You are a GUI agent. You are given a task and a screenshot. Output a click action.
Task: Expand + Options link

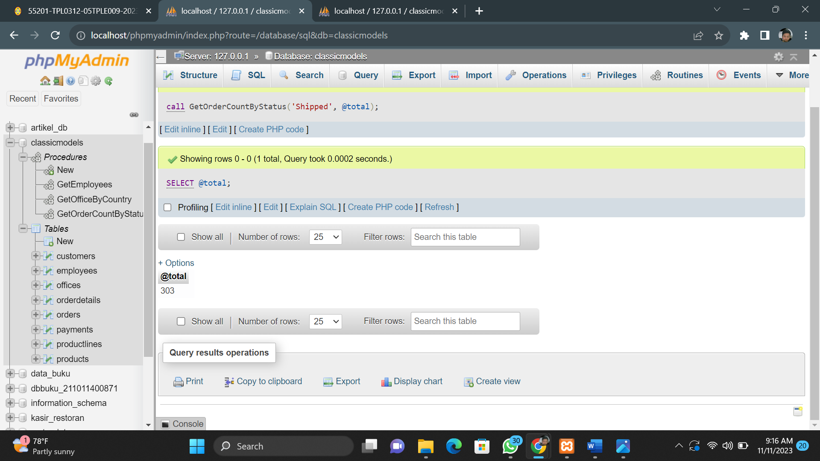click(x=176, y=263)
